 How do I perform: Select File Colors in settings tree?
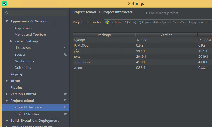click(23, 48)
